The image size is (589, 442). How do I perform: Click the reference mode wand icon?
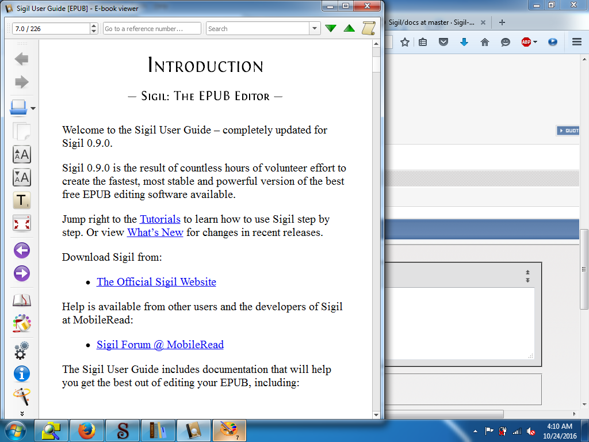(x=21, y=397)
